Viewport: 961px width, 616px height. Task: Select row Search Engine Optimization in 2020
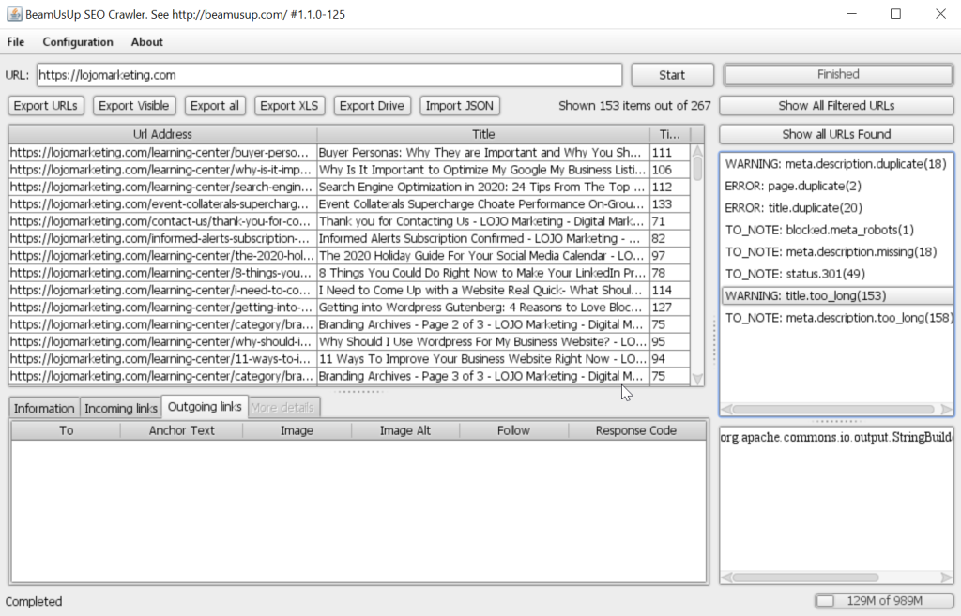click(x=349, y=187)
